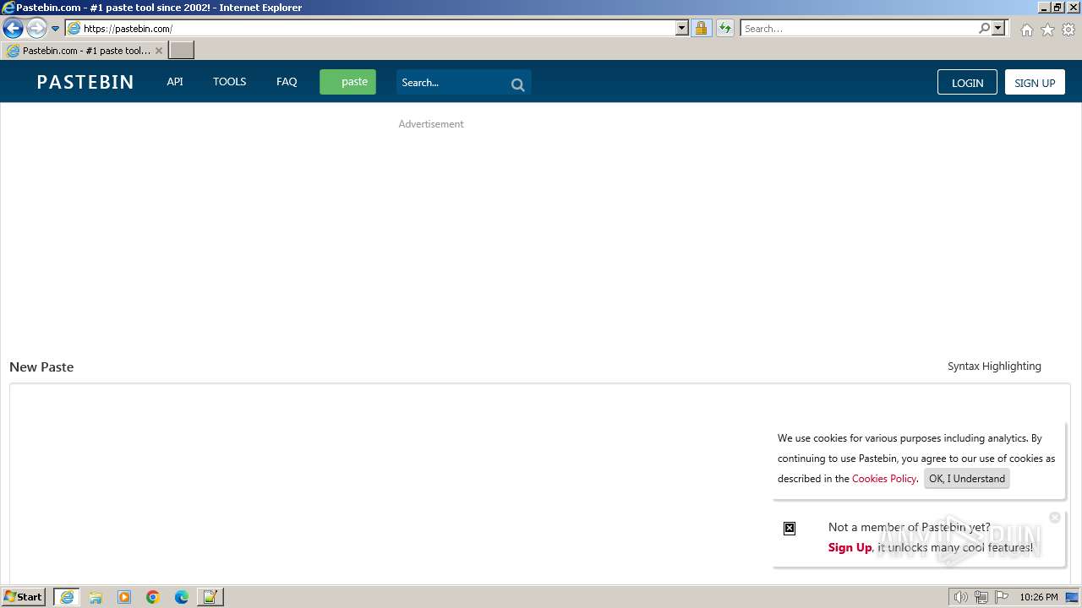1082x608 pixels.
Task: Click the Sign Up link in popup
Action: (x=850, y=547)
